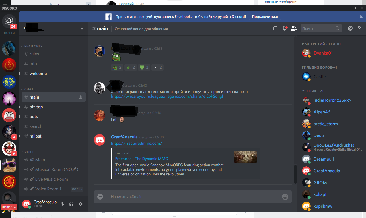Open the cat with sunglasses server icon

pyautogui.click(x=9, y=165)
